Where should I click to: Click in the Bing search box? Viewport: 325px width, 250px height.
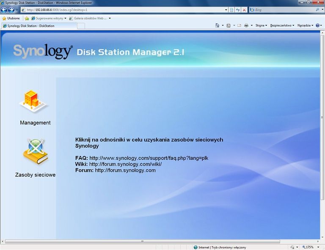click(284, 10)
